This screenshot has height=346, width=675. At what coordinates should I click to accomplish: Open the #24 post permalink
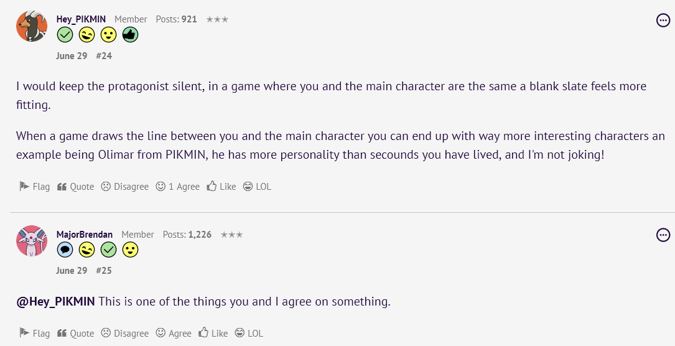point(104,55)
